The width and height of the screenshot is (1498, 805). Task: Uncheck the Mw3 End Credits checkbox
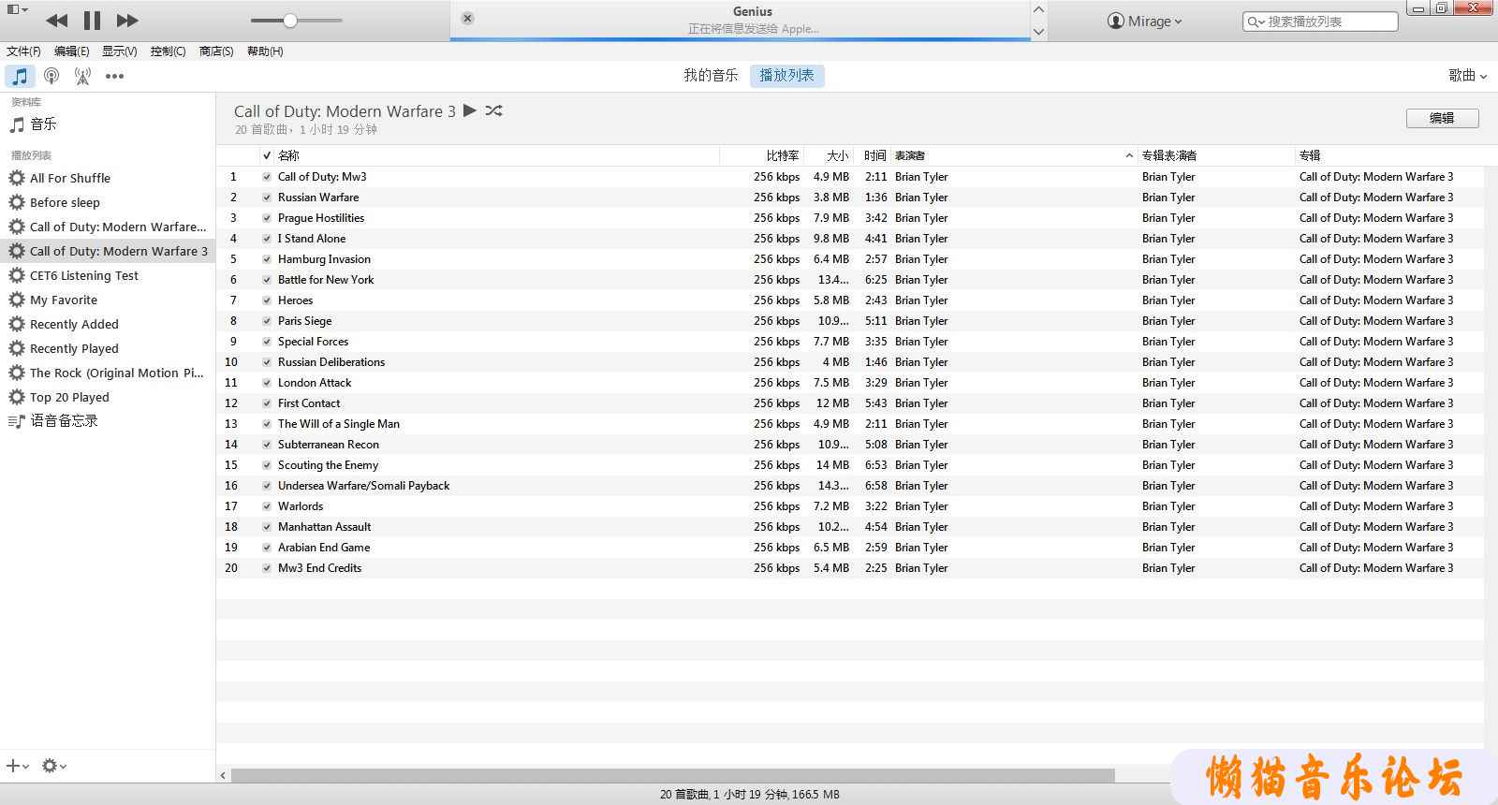tap(267, 568)
